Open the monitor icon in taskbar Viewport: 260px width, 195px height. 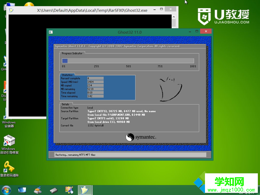point(22,190)
